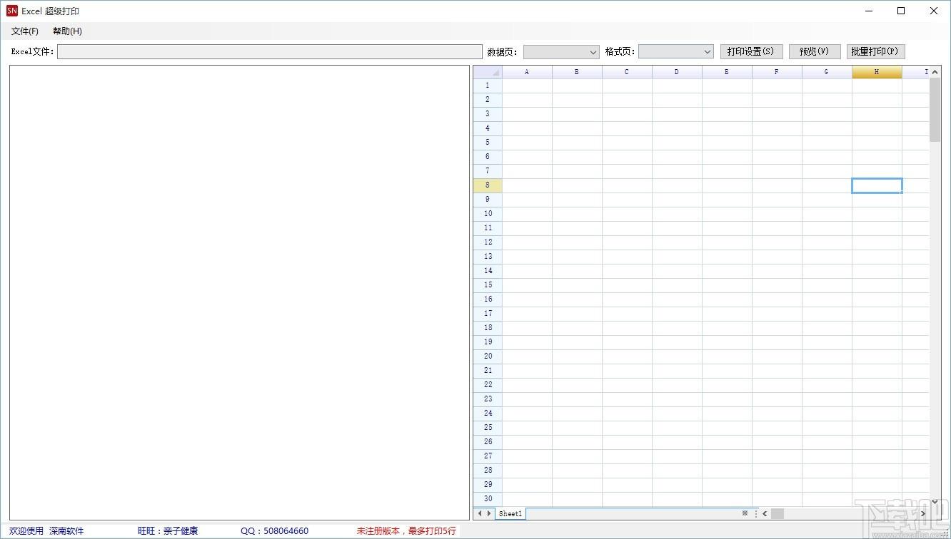Click the 打印设置(S) button

(751, 51)
